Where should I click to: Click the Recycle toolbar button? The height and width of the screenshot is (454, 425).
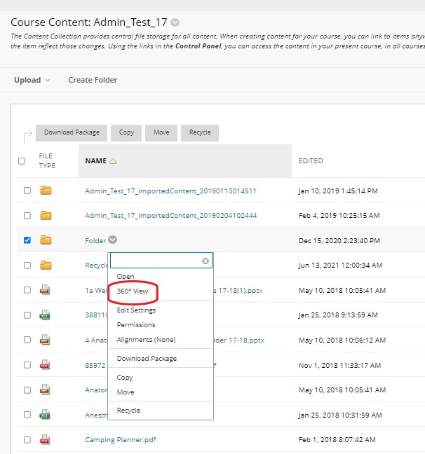[200, 133]
